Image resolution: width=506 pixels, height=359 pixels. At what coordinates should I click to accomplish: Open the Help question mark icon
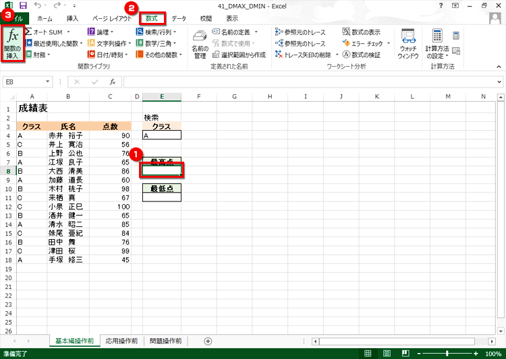coord(441,5)
